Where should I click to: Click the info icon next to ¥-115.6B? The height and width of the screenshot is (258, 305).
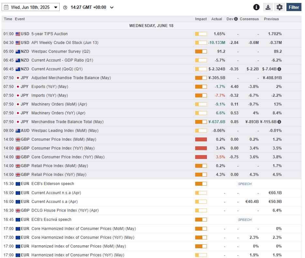pos(279,122)
